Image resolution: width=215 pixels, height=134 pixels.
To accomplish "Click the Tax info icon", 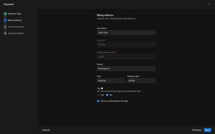I will click(102, 88).
